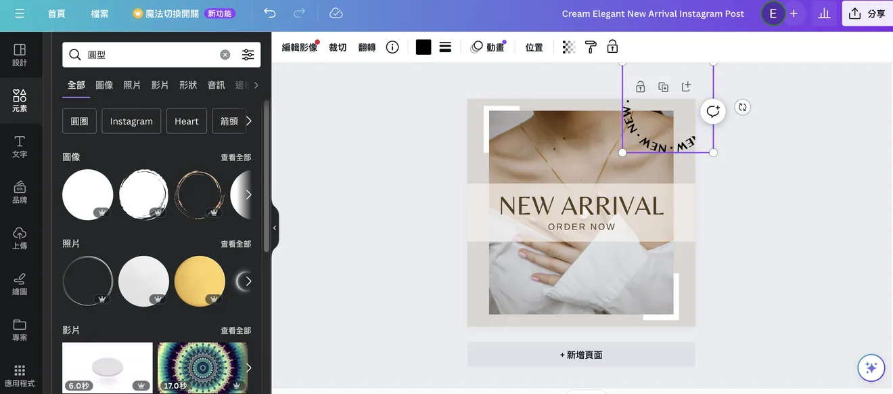
Task: Switch to the 照片 tab
Action: click(132, 85)
